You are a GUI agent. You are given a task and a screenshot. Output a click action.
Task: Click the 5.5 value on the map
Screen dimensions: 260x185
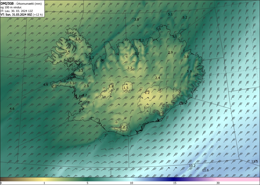coord(158,29)
